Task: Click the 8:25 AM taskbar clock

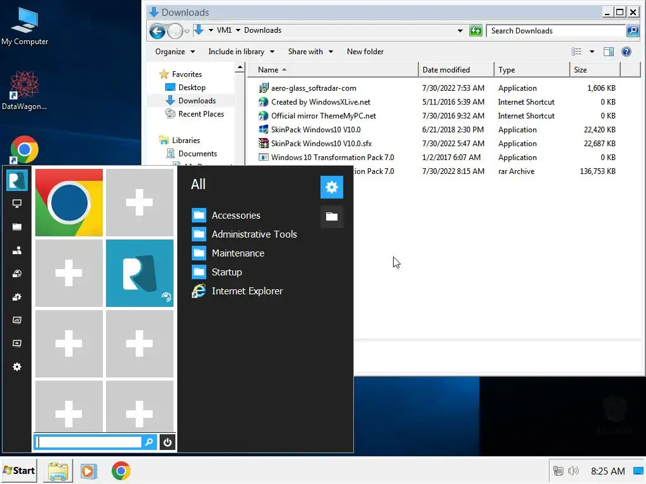Action: coord(608,471)
